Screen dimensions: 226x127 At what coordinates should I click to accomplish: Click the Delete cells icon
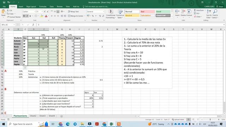pos(183,12)
